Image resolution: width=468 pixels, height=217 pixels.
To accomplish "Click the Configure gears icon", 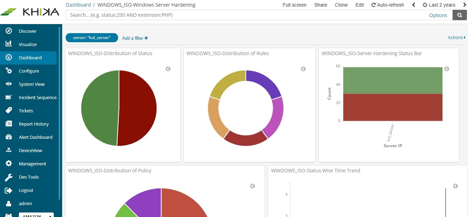I will (x=9, y=71).
